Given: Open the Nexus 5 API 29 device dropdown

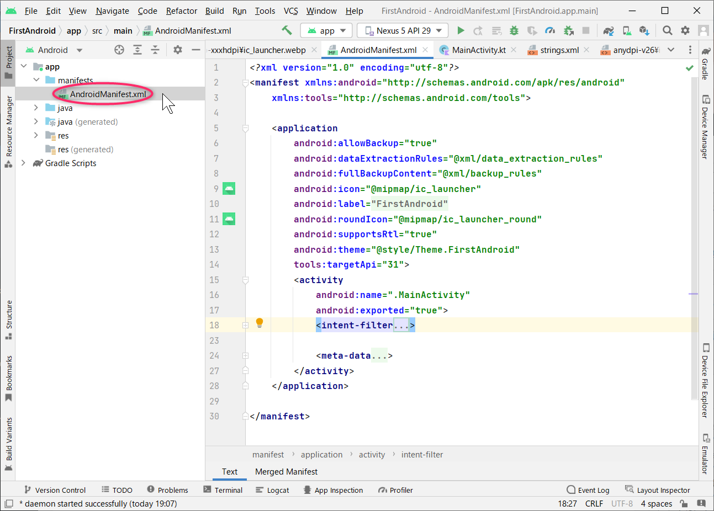Looking at the screenshot, I should click(x=402, y=30).
